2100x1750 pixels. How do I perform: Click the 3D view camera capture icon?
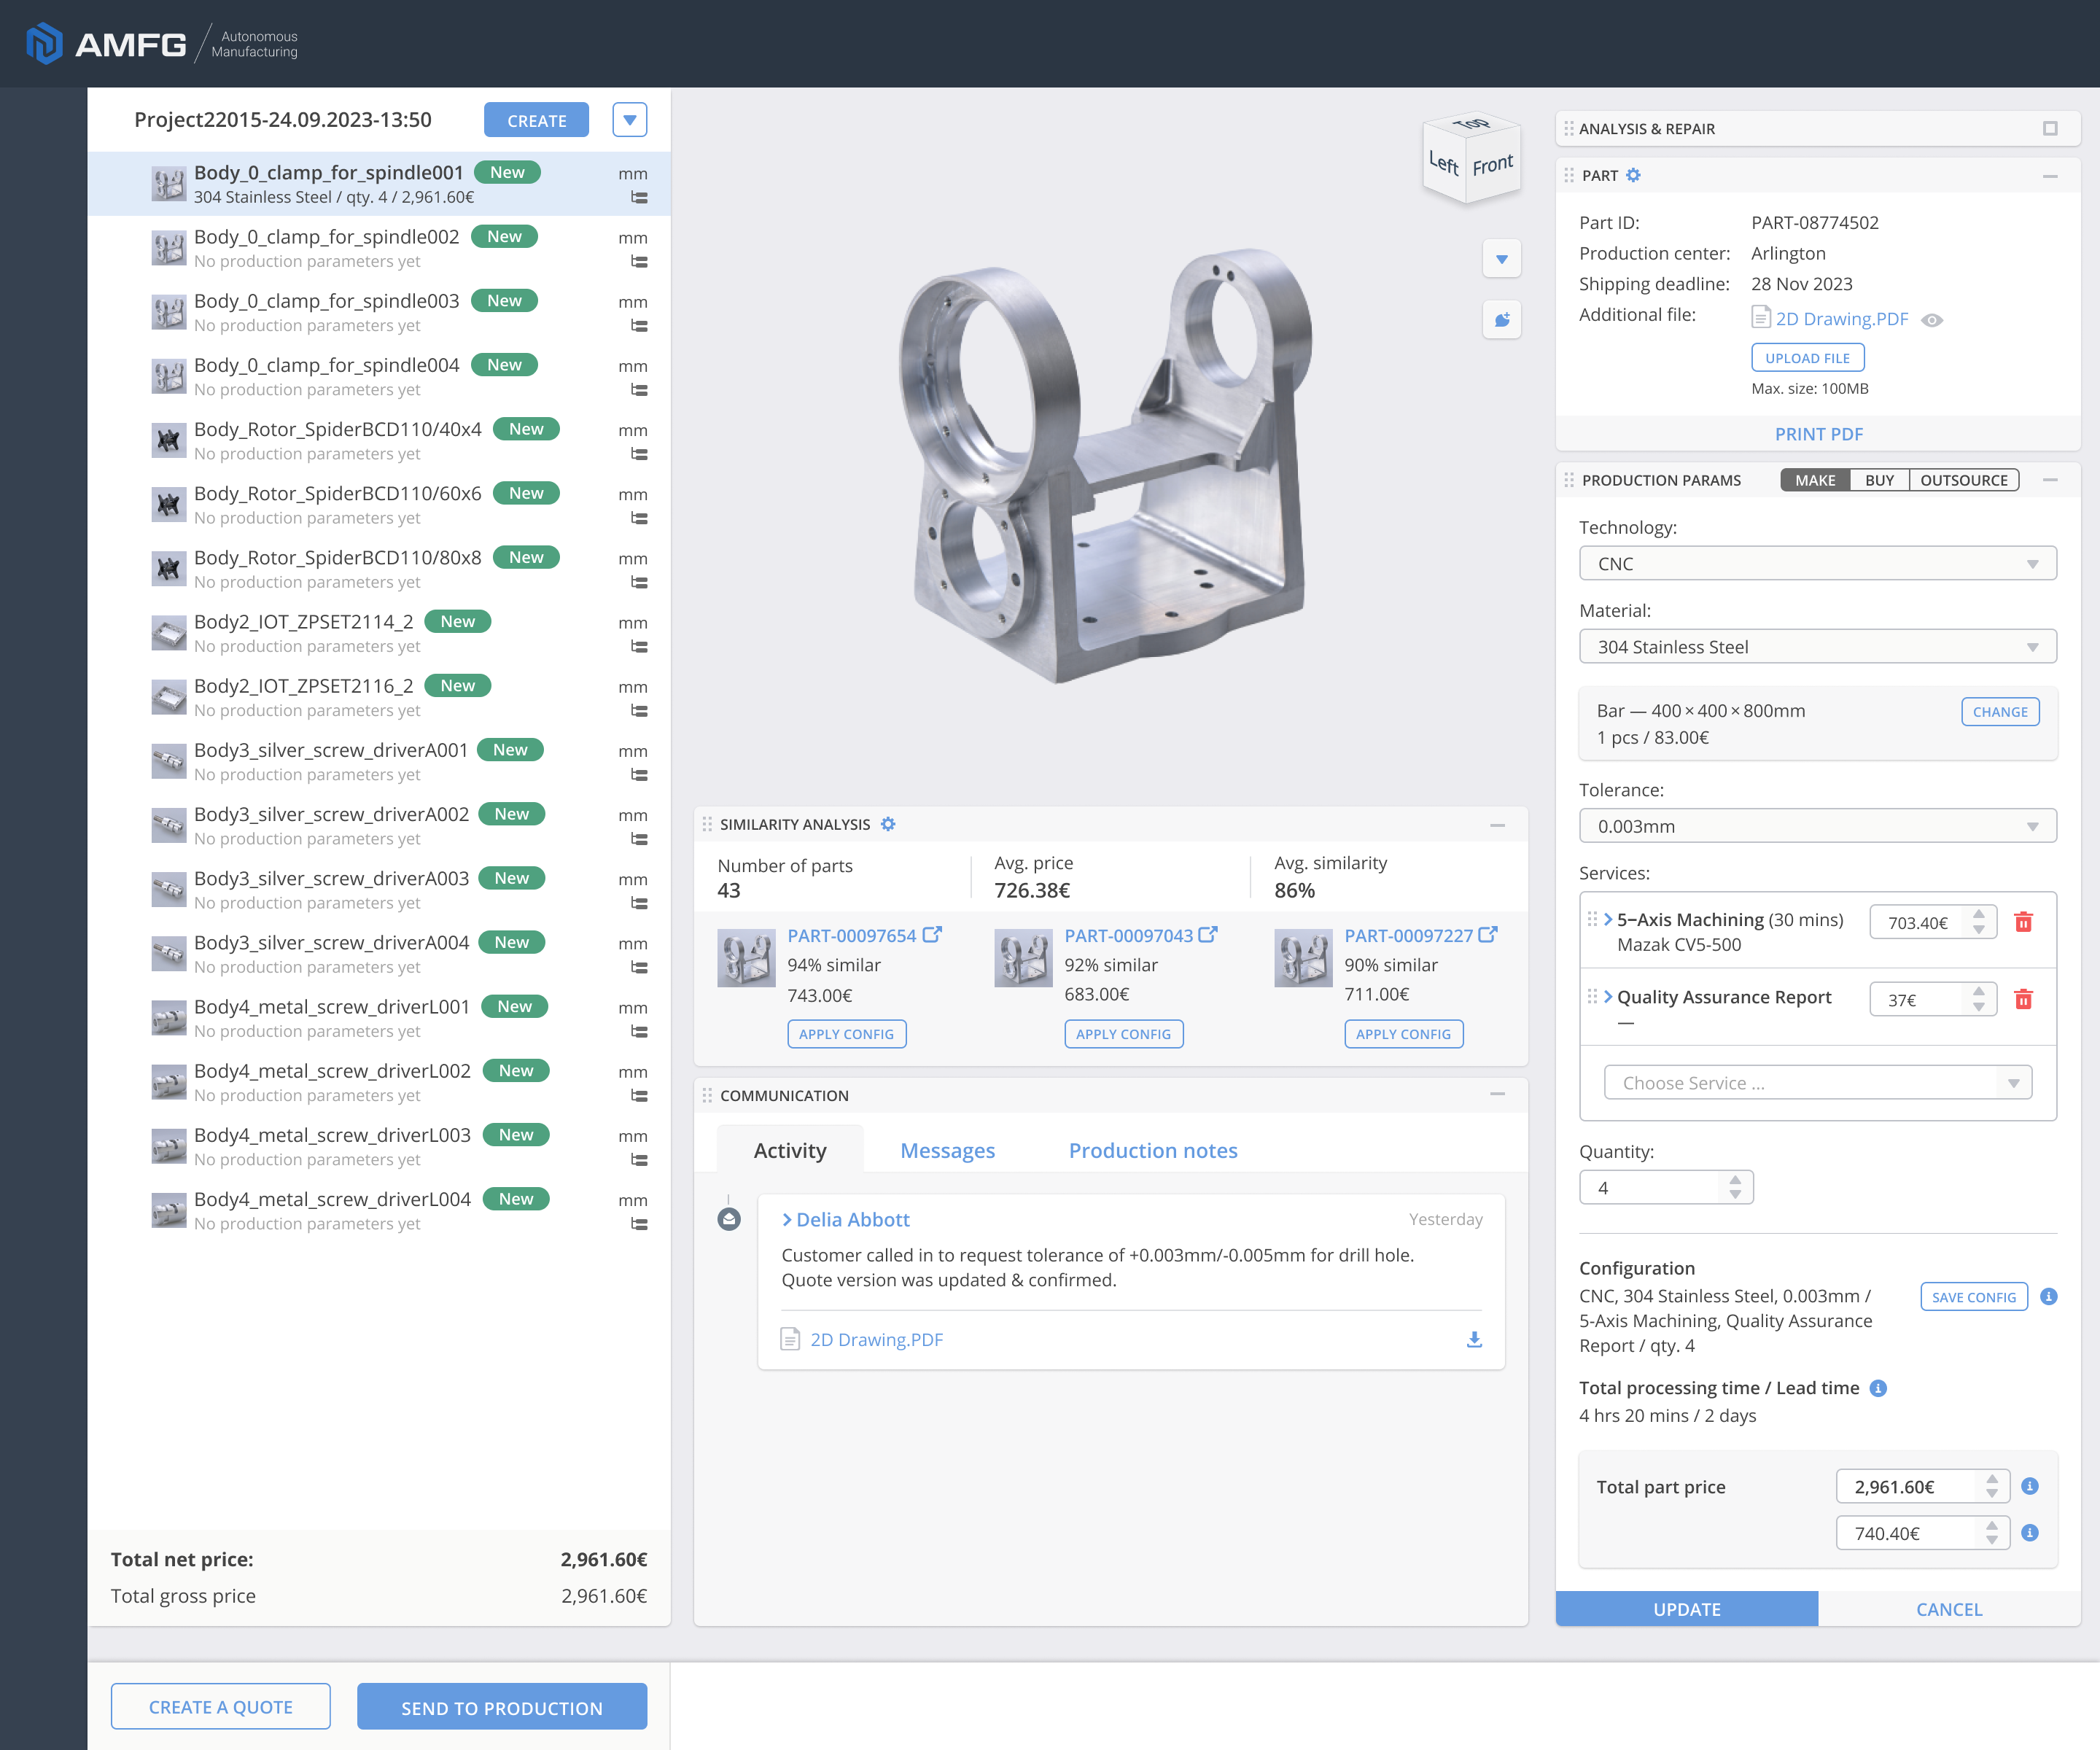[x=1501, y=320]
